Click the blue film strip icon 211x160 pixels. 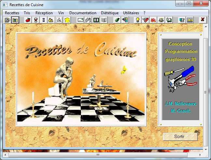point(190,20)
